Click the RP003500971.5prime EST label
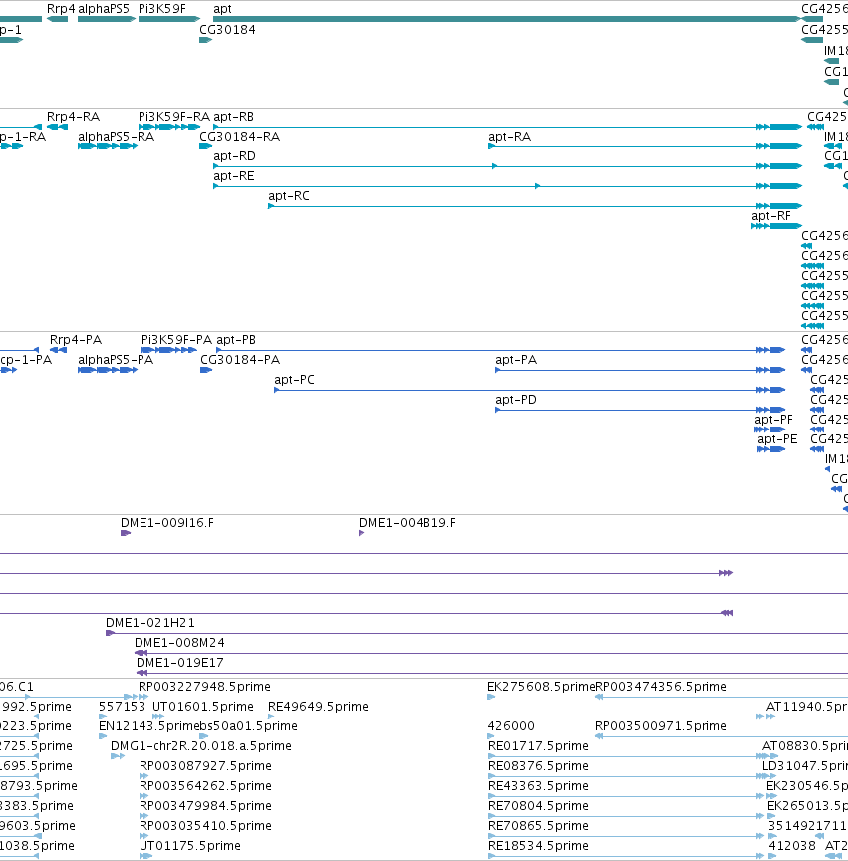 [661, 726]
